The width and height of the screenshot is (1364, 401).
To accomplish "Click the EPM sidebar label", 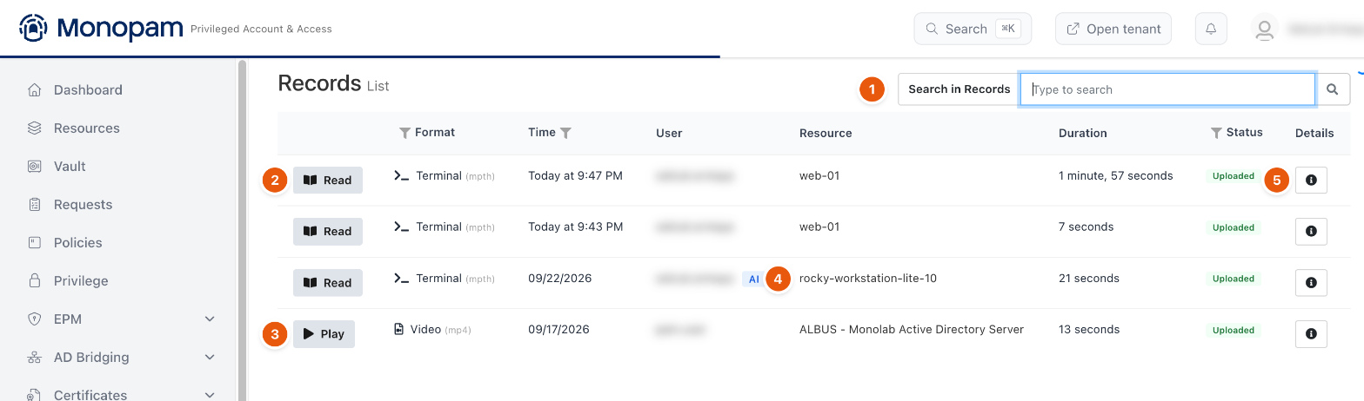I will [68, 319].
